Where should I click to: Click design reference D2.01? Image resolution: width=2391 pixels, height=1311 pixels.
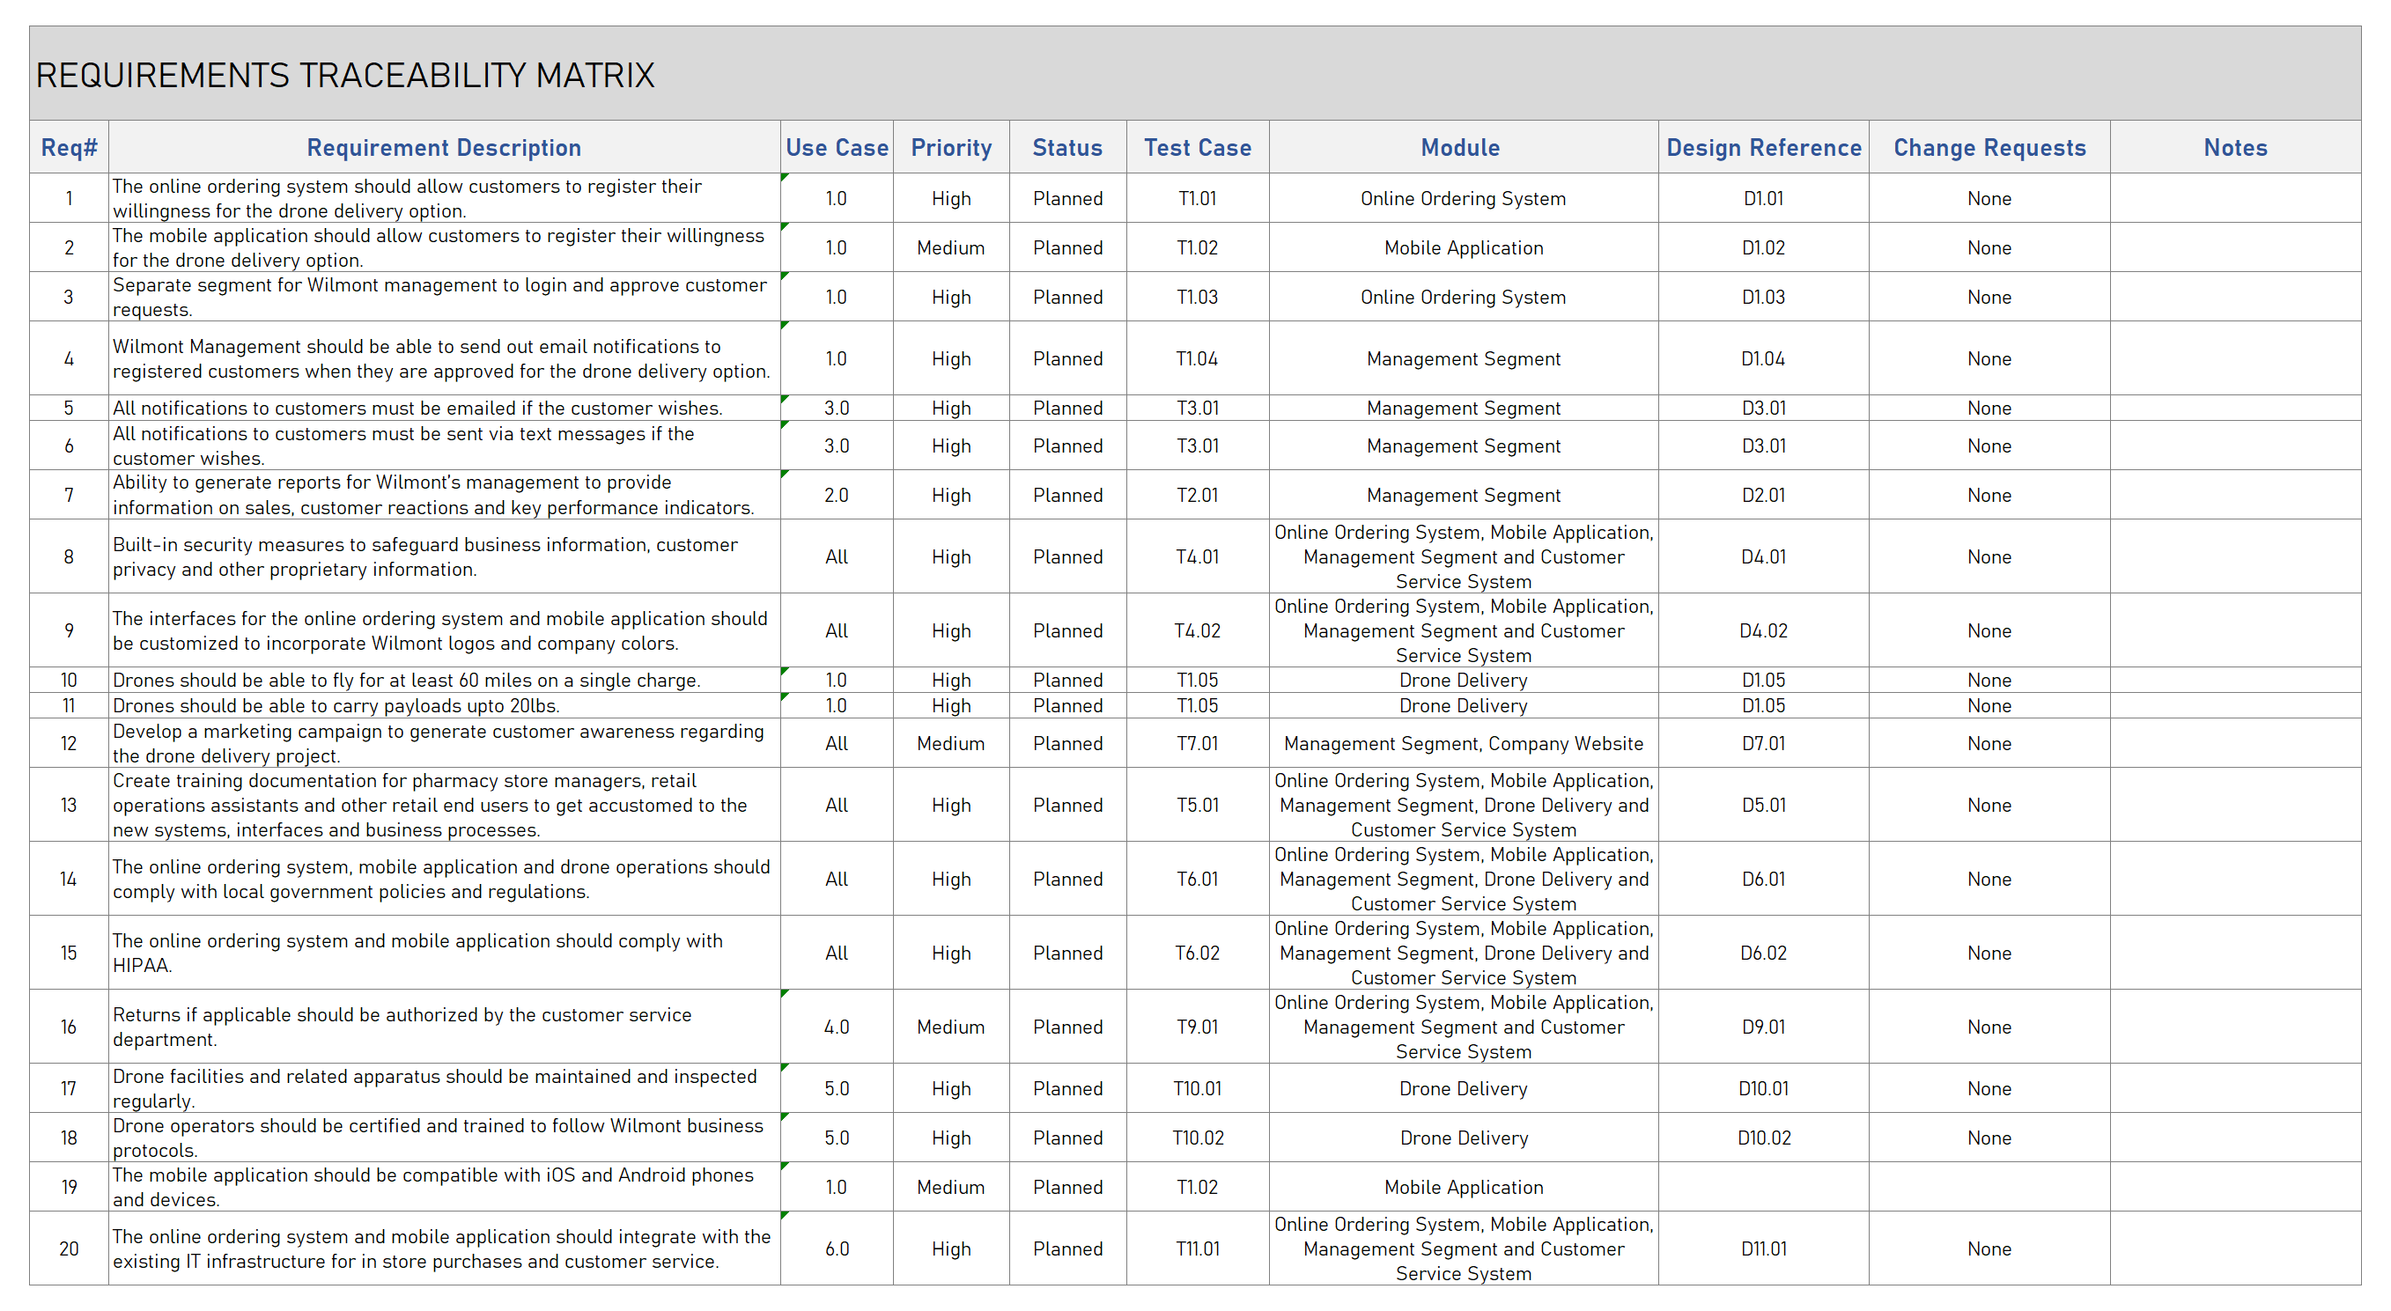pos(1762,496)
